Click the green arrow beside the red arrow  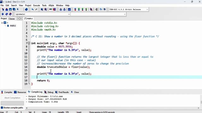pyautogui.click(x=79, y=9)
